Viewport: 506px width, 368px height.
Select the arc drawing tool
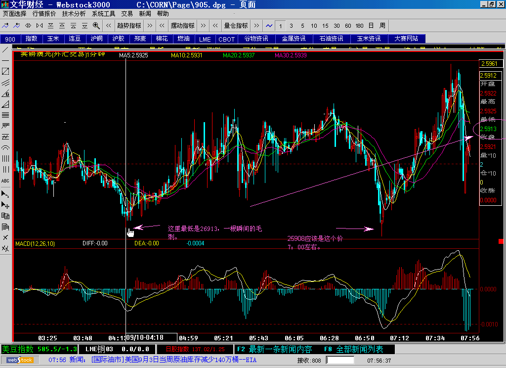(5, 148)
